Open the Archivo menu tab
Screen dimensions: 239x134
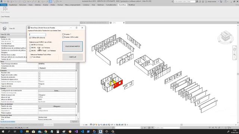(x=4, y=5)
